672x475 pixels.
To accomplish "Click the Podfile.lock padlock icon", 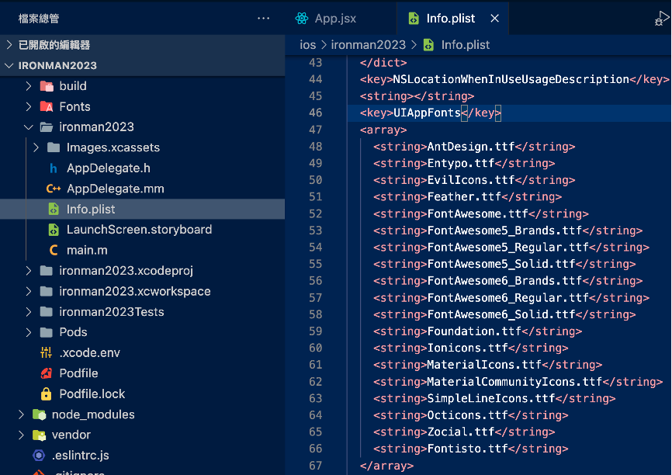I will click(46, 394).
